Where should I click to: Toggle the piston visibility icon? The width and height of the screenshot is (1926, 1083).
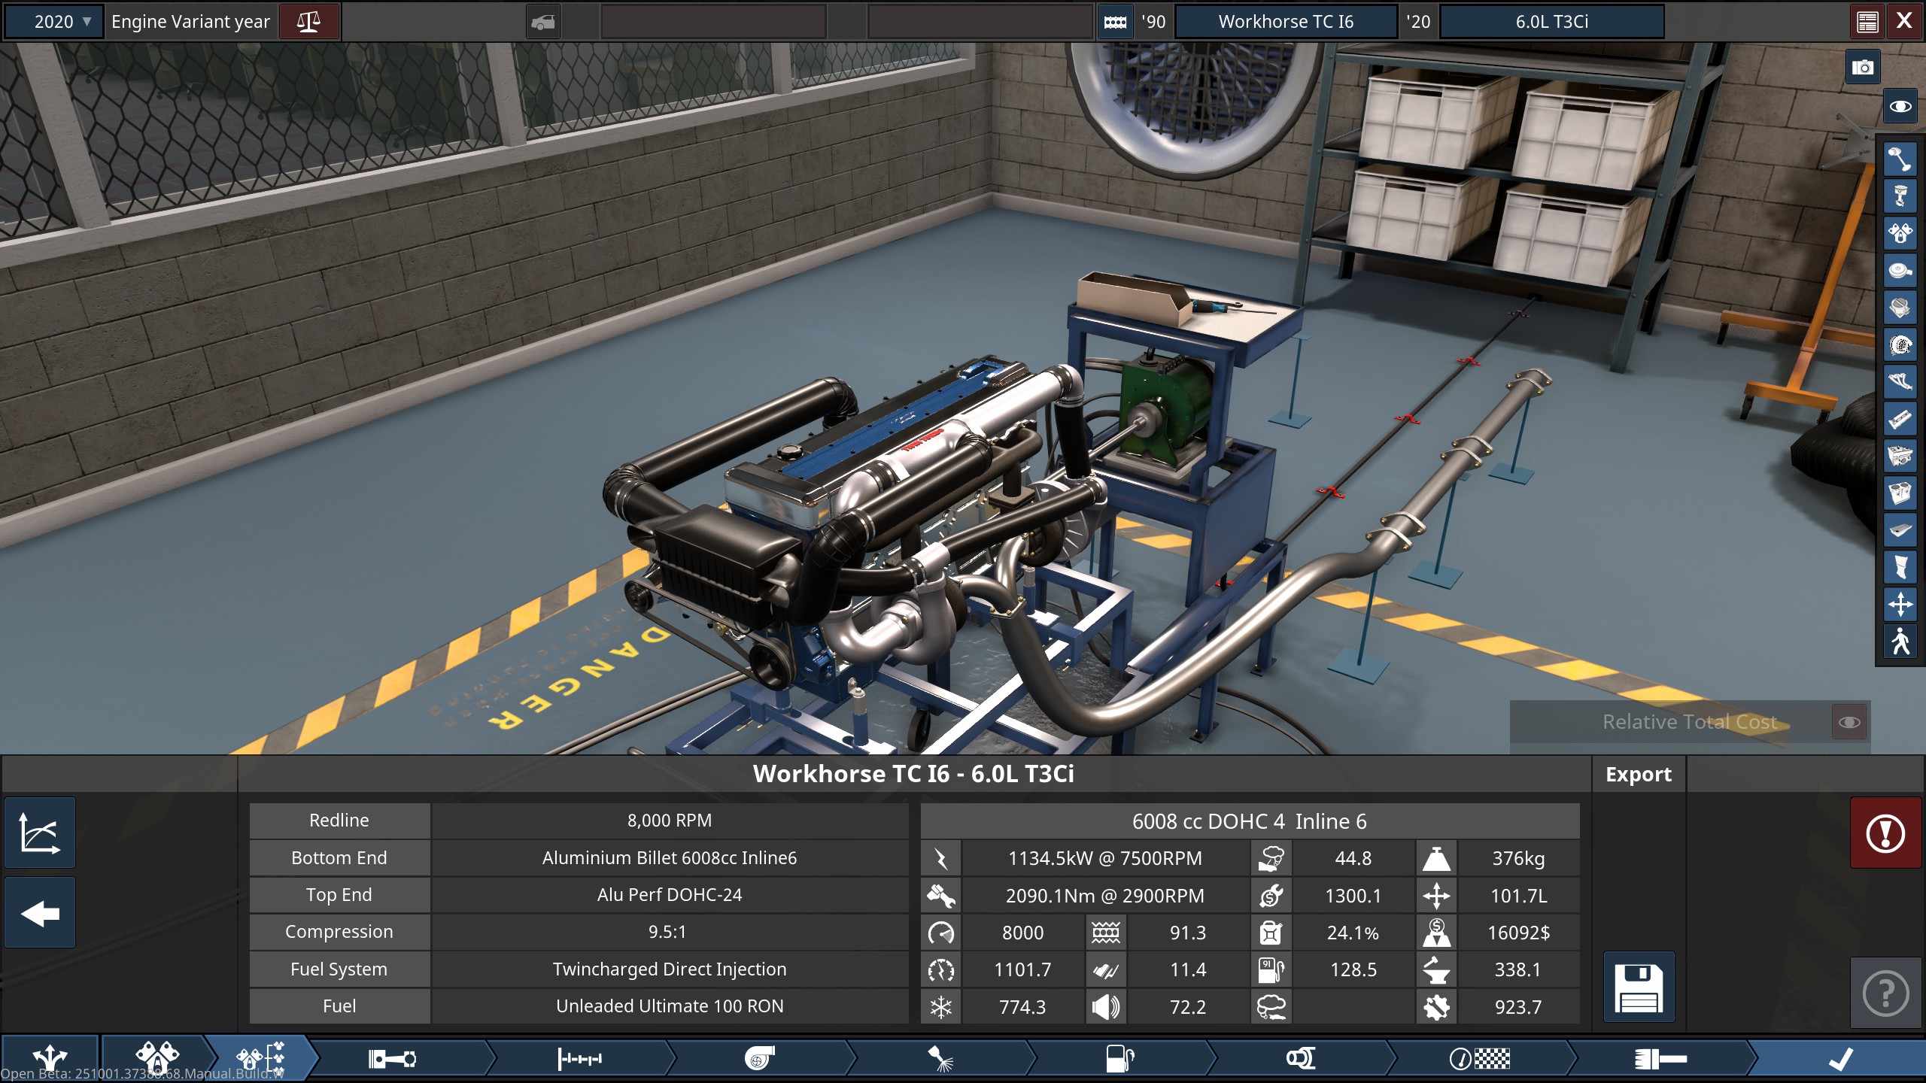[1900, 197]
